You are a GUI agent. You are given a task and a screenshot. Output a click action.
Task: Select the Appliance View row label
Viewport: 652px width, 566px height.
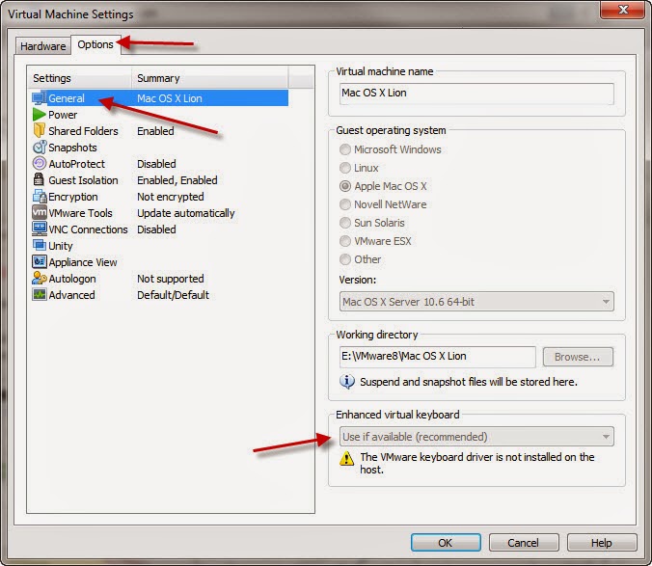pyautogui.click(x=83, y=262)
